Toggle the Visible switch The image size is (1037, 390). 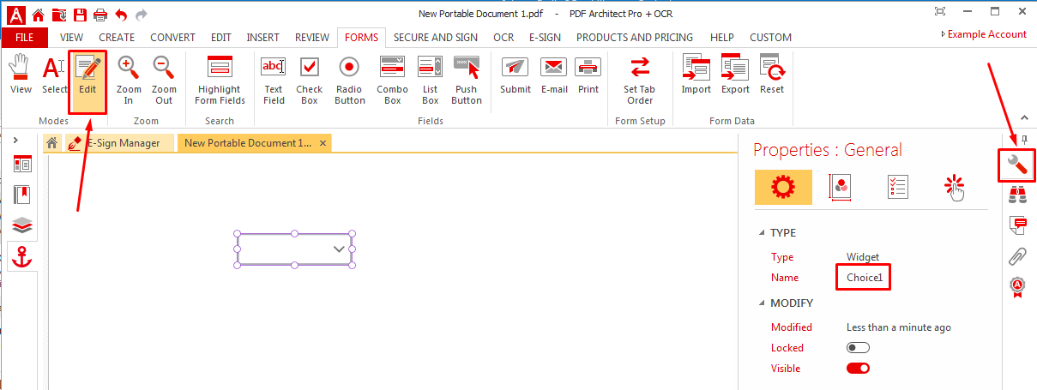click(858, 369)
